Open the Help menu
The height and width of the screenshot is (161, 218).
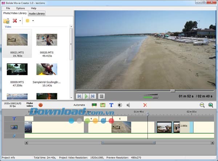[x=33, y=8]
